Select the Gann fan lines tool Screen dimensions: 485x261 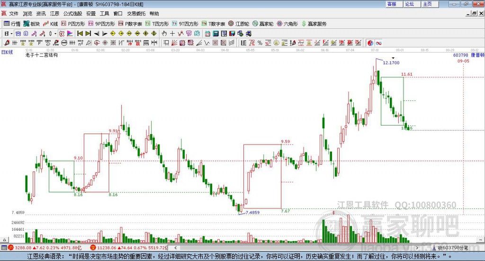point(174,43)
